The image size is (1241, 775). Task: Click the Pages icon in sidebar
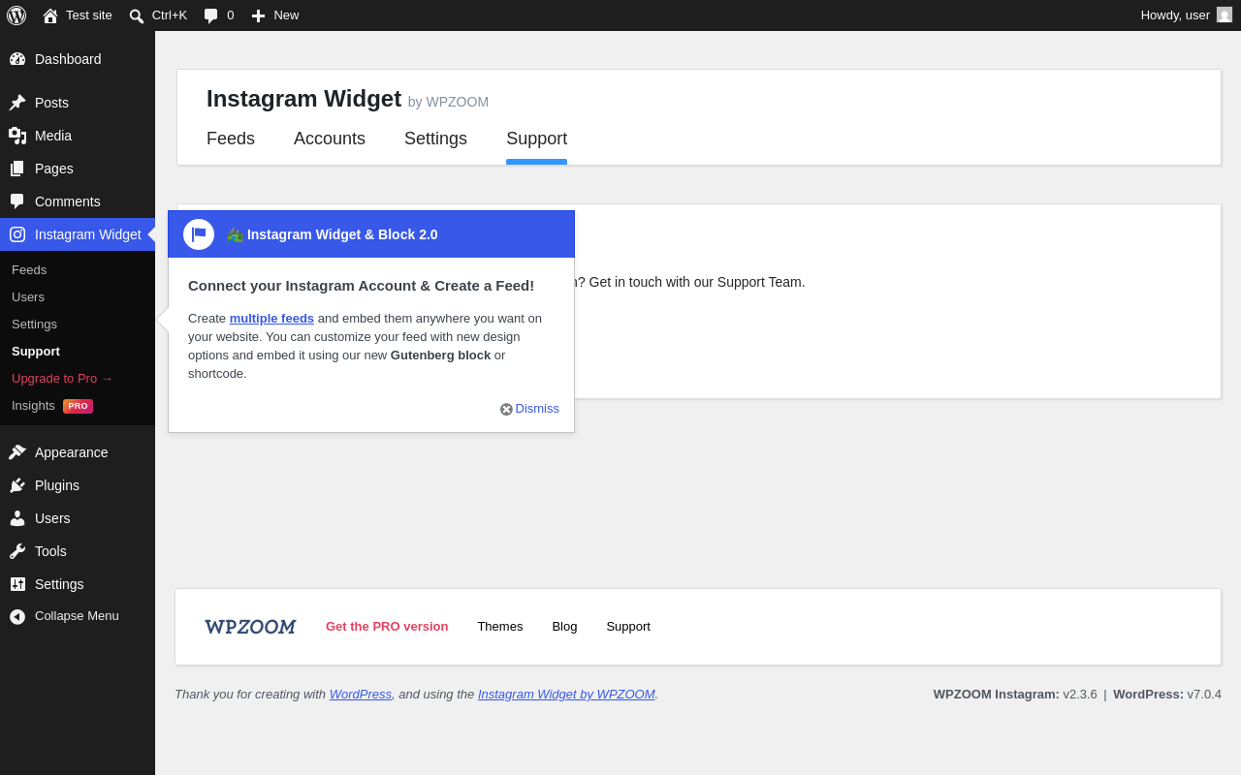coord(17,169)
